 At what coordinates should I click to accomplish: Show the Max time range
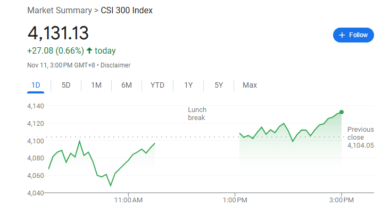[250, 85]
